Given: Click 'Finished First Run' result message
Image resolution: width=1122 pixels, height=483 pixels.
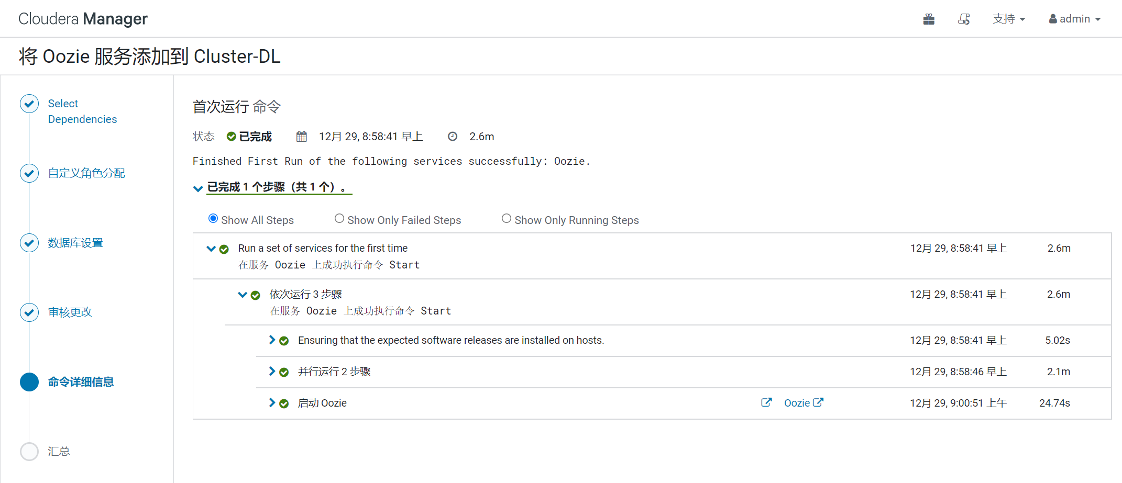Looking at the screenshot, I should 391,161.
